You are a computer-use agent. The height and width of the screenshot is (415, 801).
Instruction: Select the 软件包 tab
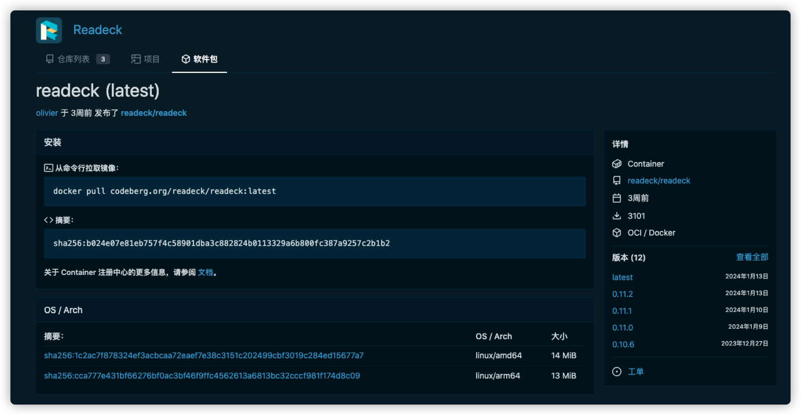[199, 59]
